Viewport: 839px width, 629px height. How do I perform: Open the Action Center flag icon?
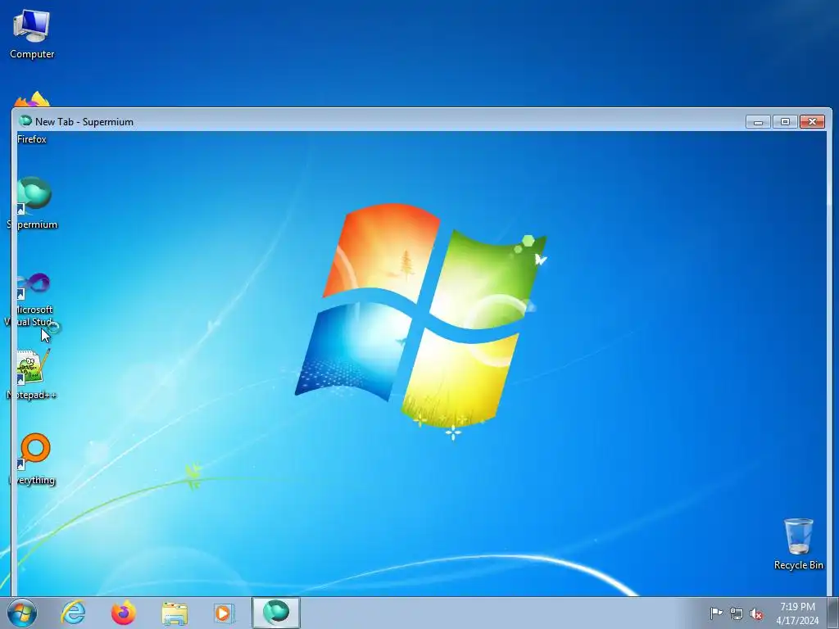click(x=716, y=613)
